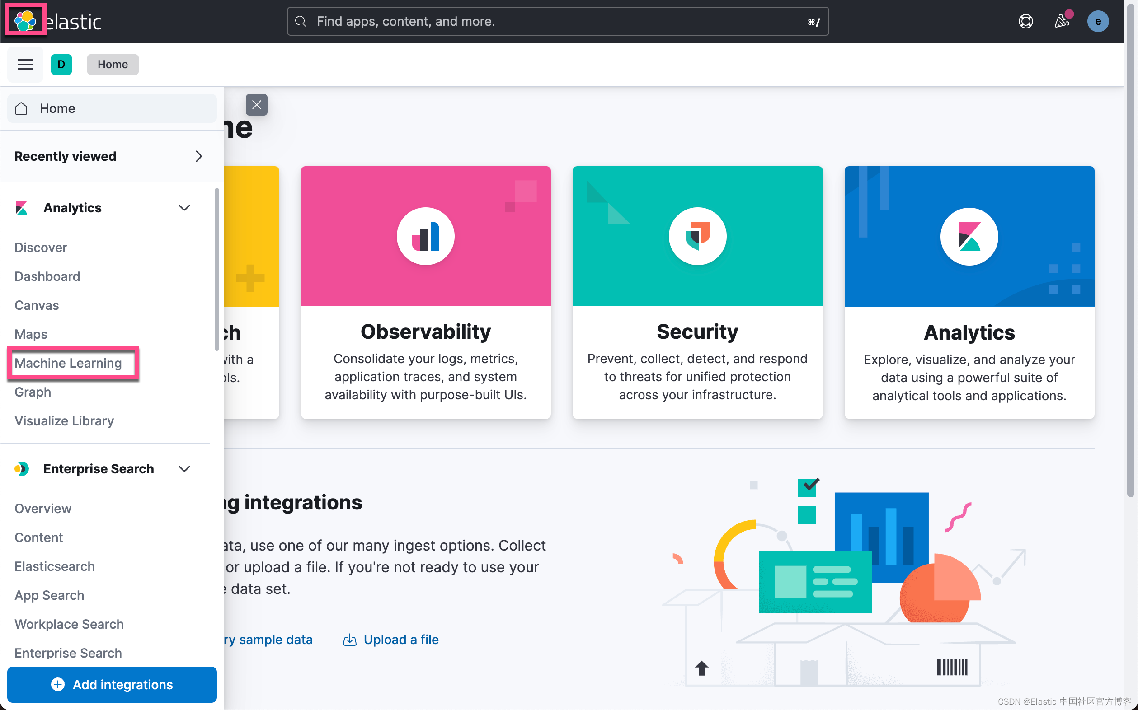Click the upload icon beside Upload a file

coord(349,640)
